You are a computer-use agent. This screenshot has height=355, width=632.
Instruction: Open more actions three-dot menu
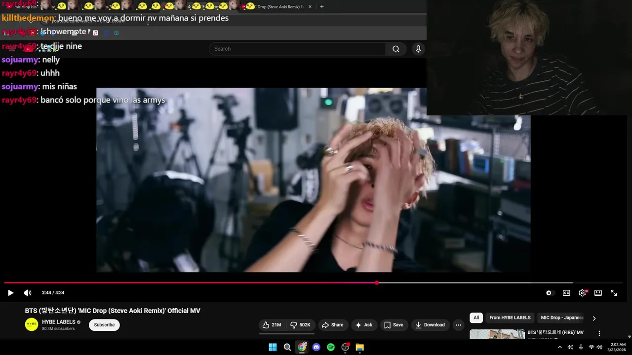coord(458,325)
